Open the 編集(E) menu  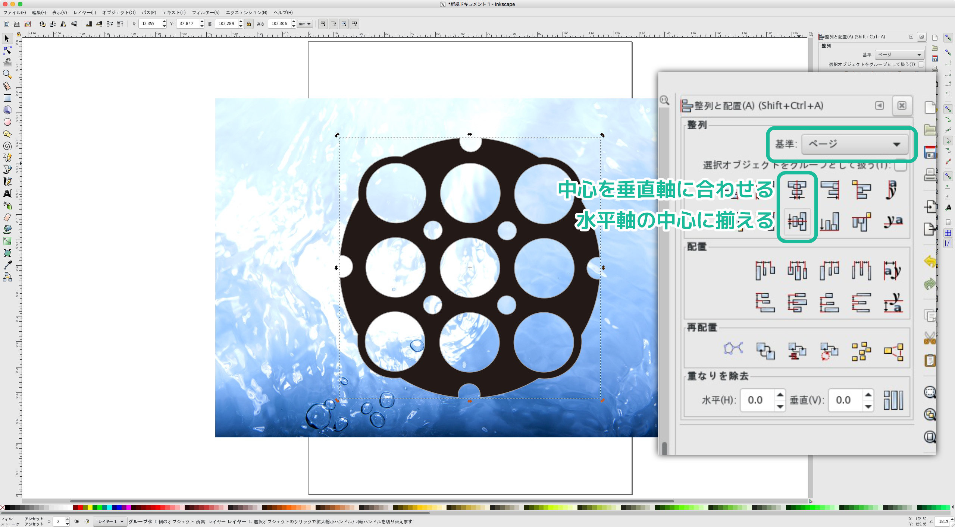[39, 13]
